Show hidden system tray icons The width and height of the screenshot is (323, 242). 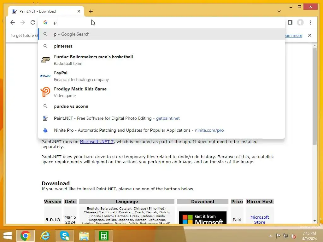(x=270, y=236)
